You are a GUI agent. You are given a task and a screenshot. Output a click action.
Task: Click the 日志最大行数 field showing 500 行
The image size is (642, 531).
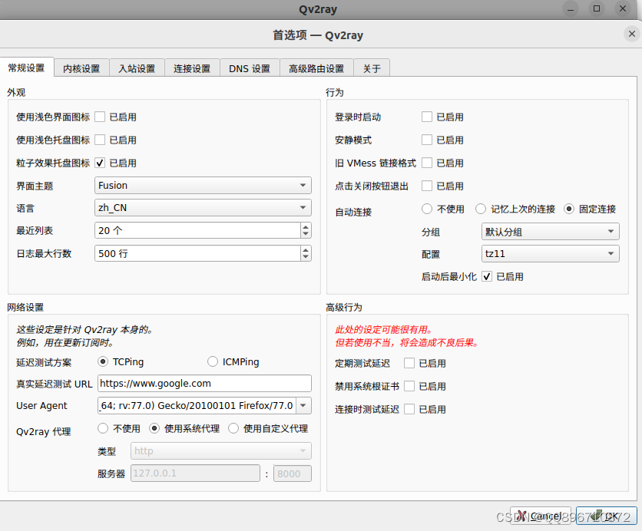198,254
